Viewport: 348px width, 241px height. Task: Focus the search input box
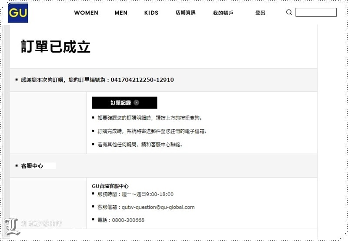point(316,13)
